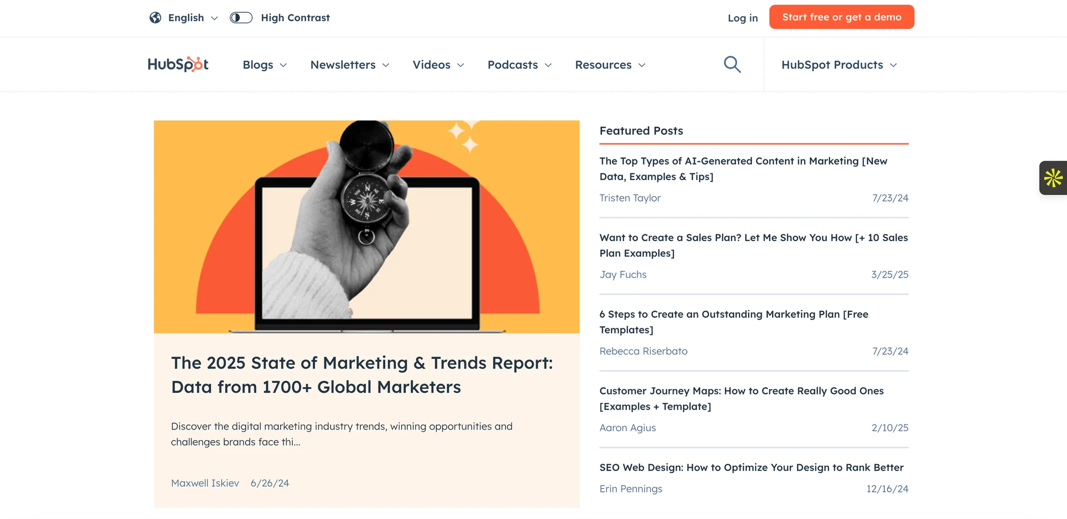
Task: Click the globe language icon
Action: (x=155, y=17)
